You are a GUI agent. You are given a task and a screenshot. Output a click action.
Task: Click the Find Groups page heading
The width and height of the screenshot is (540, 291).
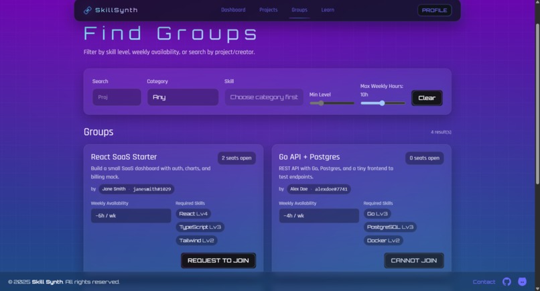(x=170, y=34)
